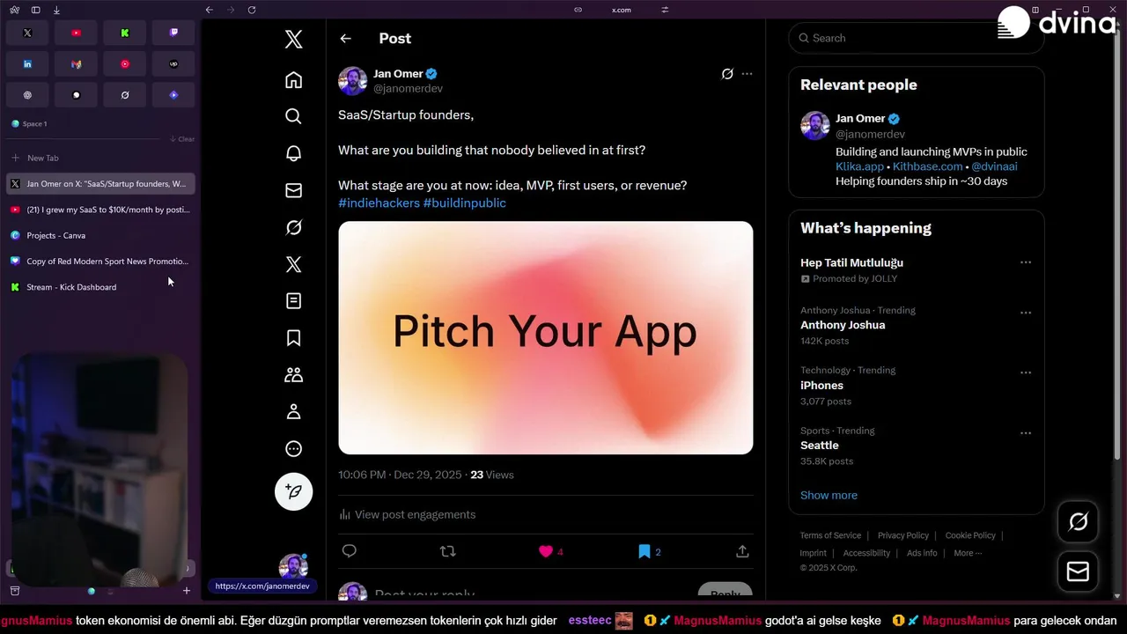Open the pinned YouTube tab tile

[x=76, y=33]
